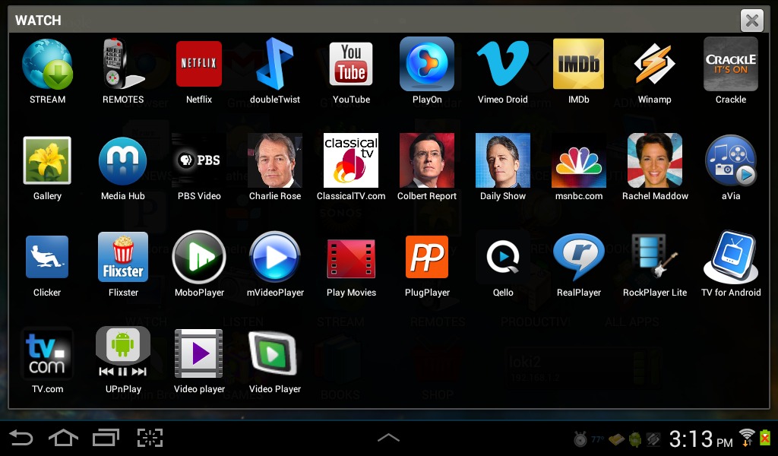Launch the Netflix app

[199, 64]
